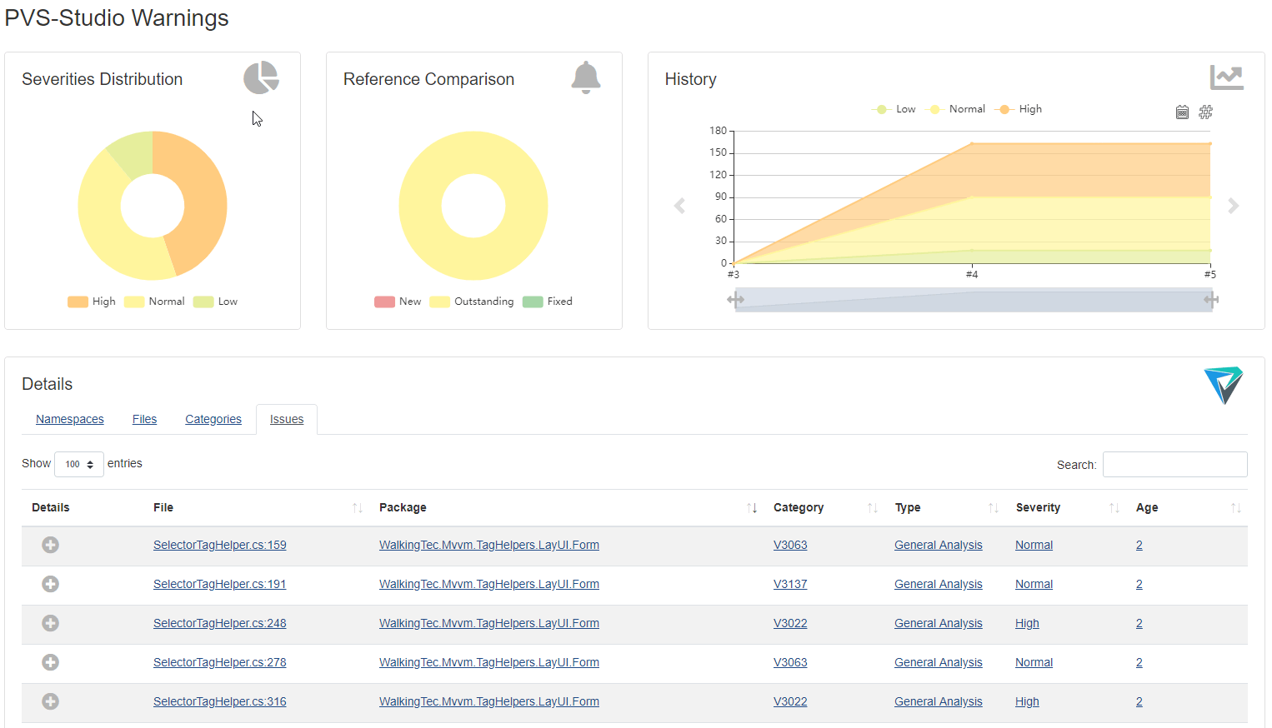Toggle New legend in Reference Comparison
1272x728 pixels.
point(398,302)
